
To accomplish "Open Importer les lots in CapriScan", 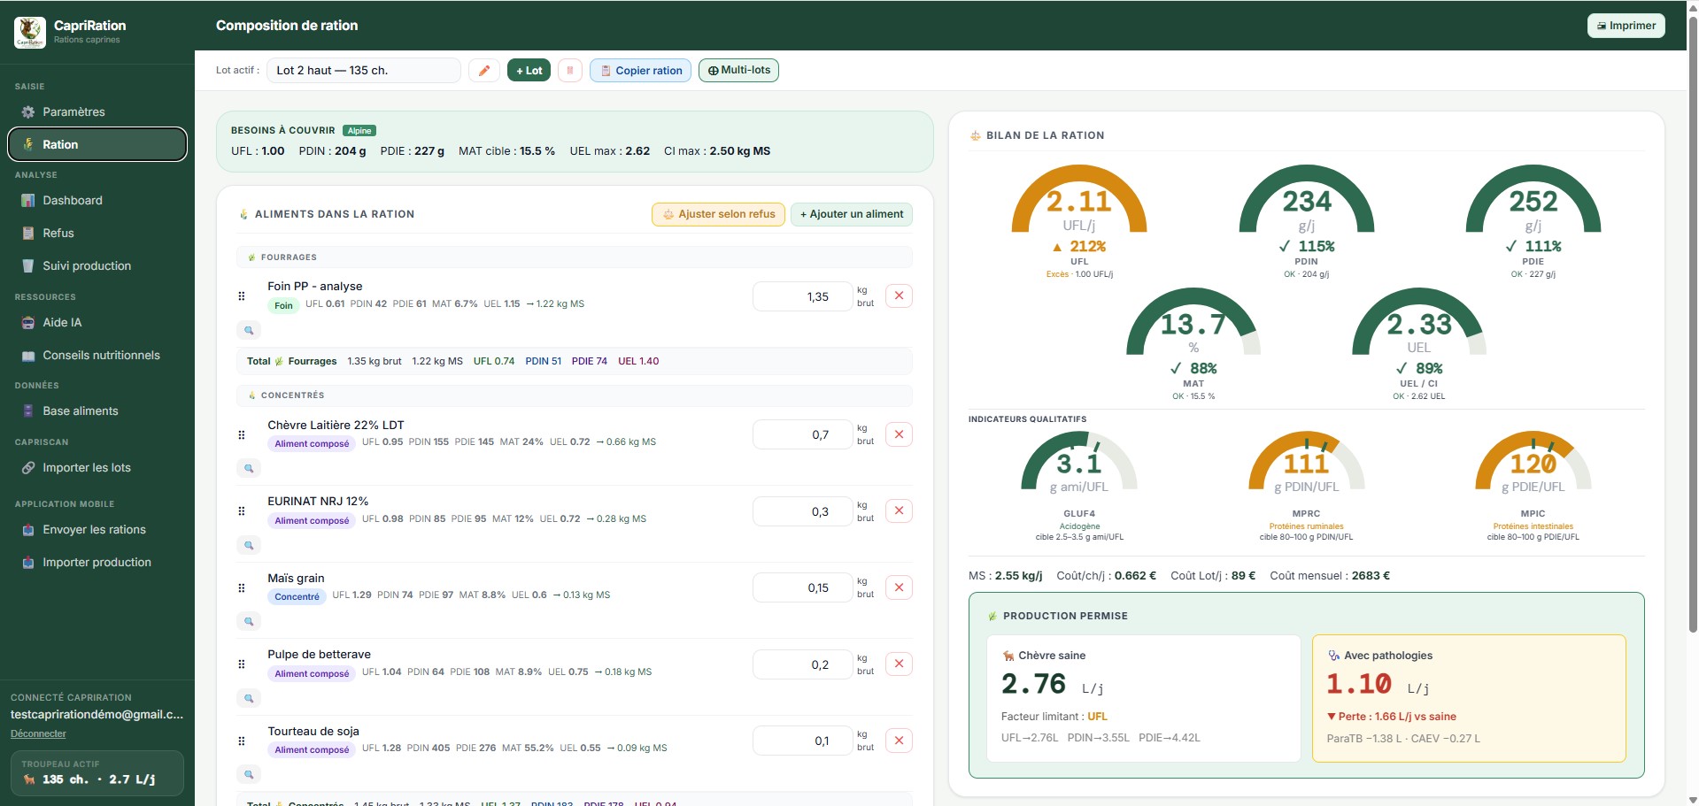I will [97, 468].
